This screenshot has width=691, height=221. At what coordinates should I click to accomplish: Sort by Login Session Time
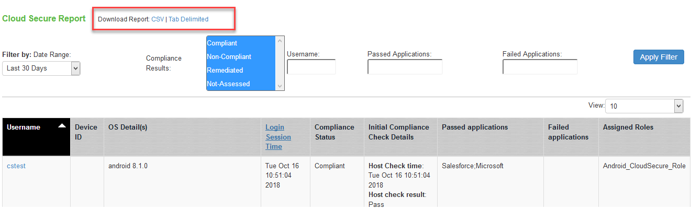tap(278, 137)
